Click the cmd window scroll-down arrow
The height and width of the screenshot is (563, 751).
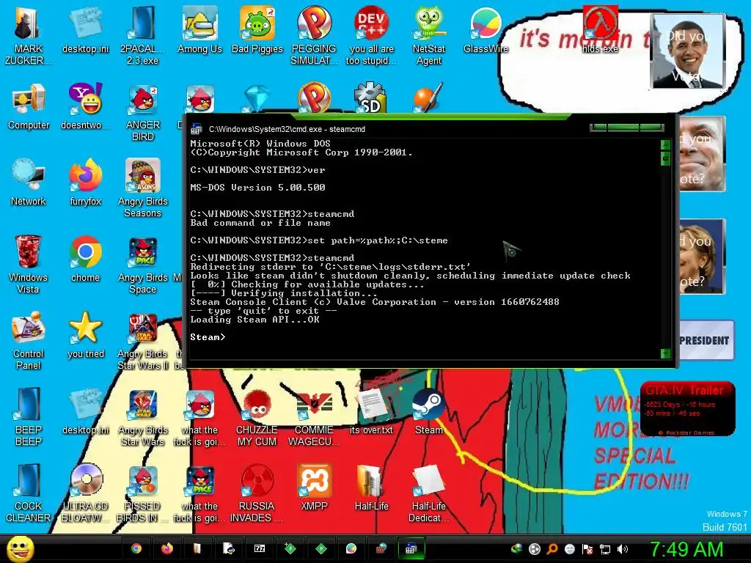click(665, 354)
